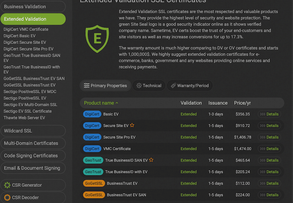The height and width of the screenshot is (203, 293).
Task: Sort table by Price/yr column
Action: 242,103
